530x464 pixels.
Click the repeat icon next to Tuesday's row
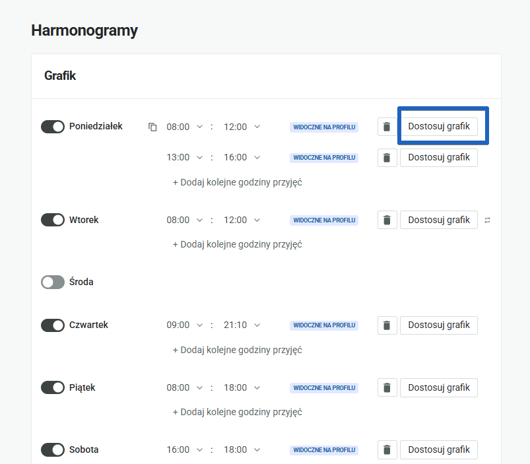[x=487, y=219]
